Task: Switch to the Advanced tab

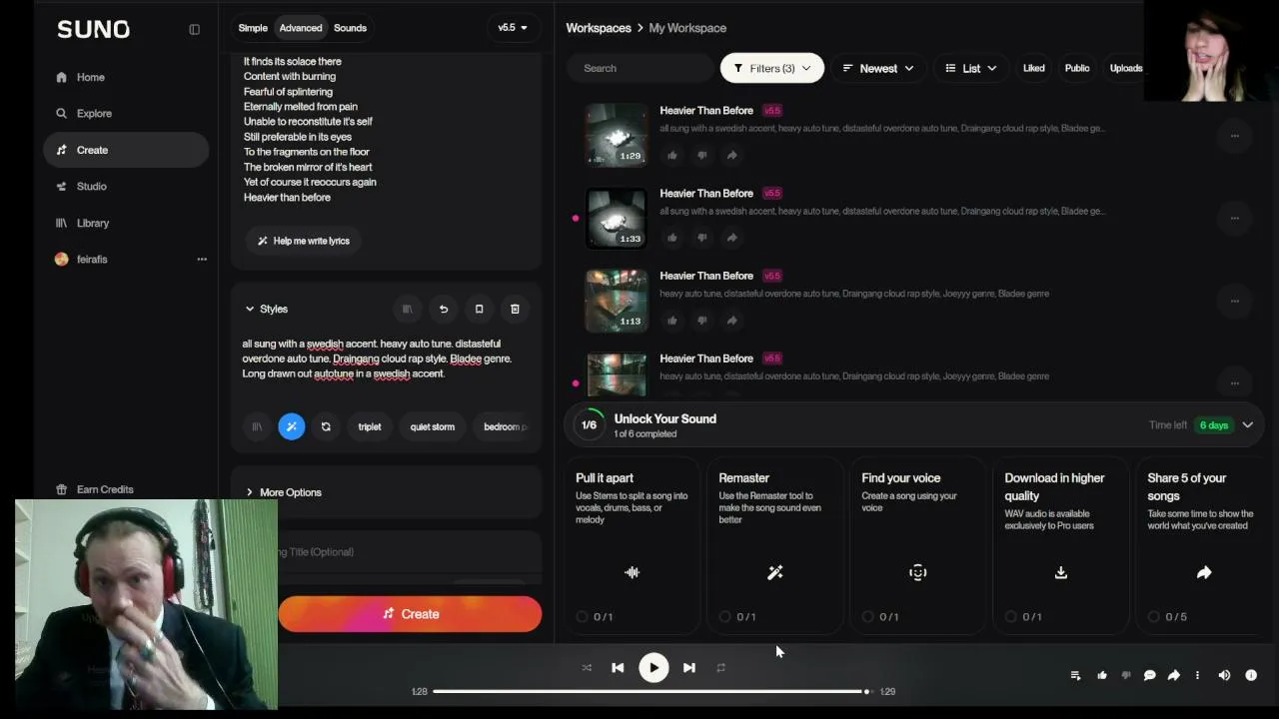Action: [301, 28]
